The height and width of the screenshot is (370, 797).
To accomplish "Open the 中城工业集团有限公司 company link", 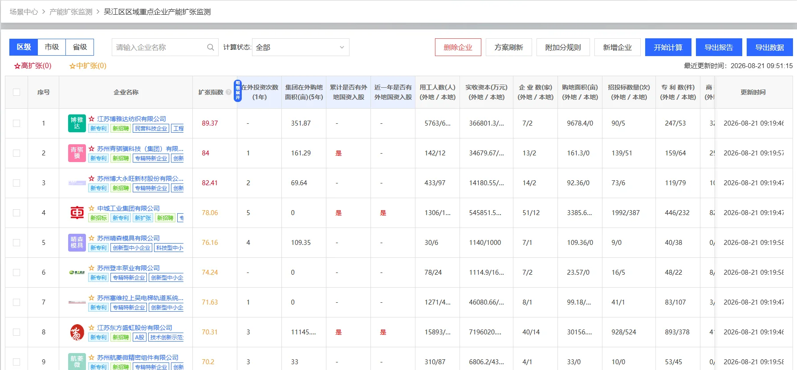I will point(128,208).
